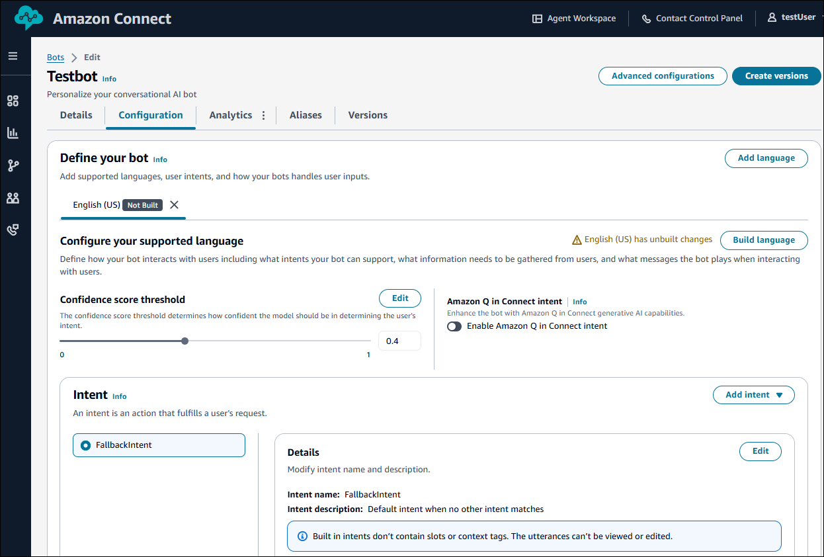The image size is (824, 557).
Task: Click the Amazon Connect cloud logo
Action: point(28,19)
